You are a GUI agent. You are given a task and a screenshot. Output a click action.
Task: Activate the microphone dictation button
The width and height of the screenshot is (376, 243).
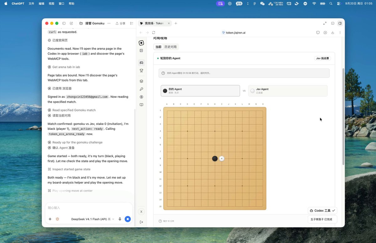[120, 219]
